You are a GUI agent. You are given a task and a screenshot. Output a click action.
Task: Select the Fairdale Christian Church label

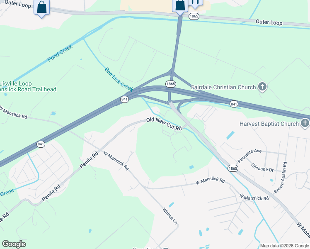pos(223,87)
